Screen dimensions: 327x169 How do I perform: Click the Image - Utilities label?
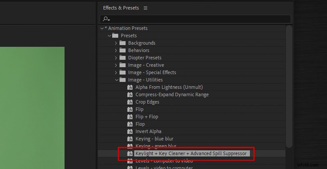click(x=146, y=80)
